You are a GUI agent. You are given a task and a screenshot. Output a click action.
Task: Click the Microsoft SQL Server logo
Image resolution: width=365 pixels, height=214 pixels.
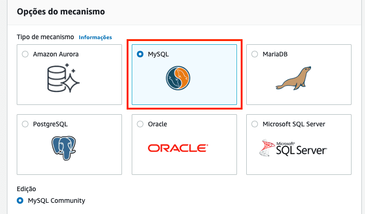point(293,148)
